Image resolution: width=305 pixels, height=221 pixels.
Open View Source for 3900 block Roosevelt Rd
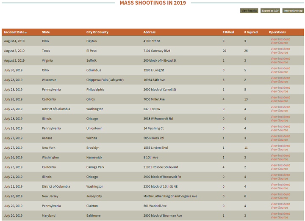[x=279, y=179]
